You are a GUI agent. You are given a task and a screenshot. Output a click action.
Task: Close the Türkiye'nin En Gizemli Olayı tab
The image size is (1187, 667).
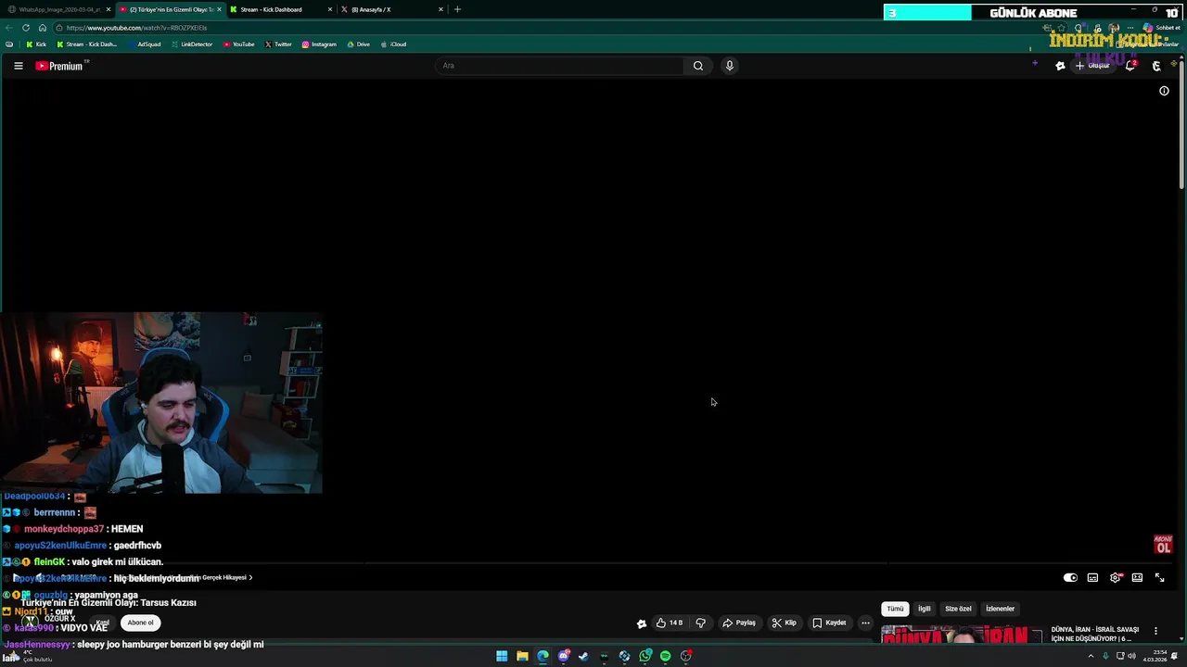pyautogui.click(x=220, y=9)
